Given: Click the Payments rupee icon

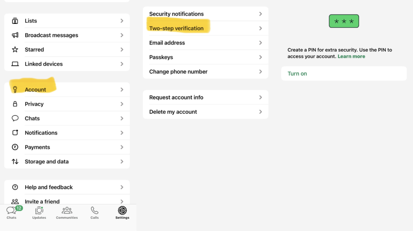Looking at the screenshot, I should point(15,147).
